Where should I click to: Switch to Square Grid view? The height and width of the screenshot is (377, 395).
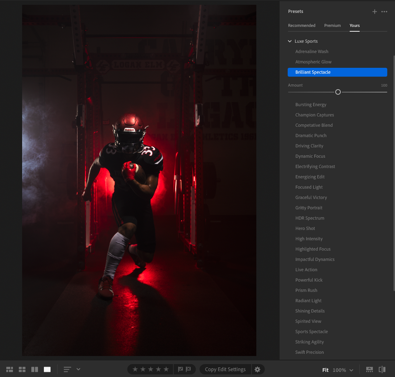click(22, 369)
